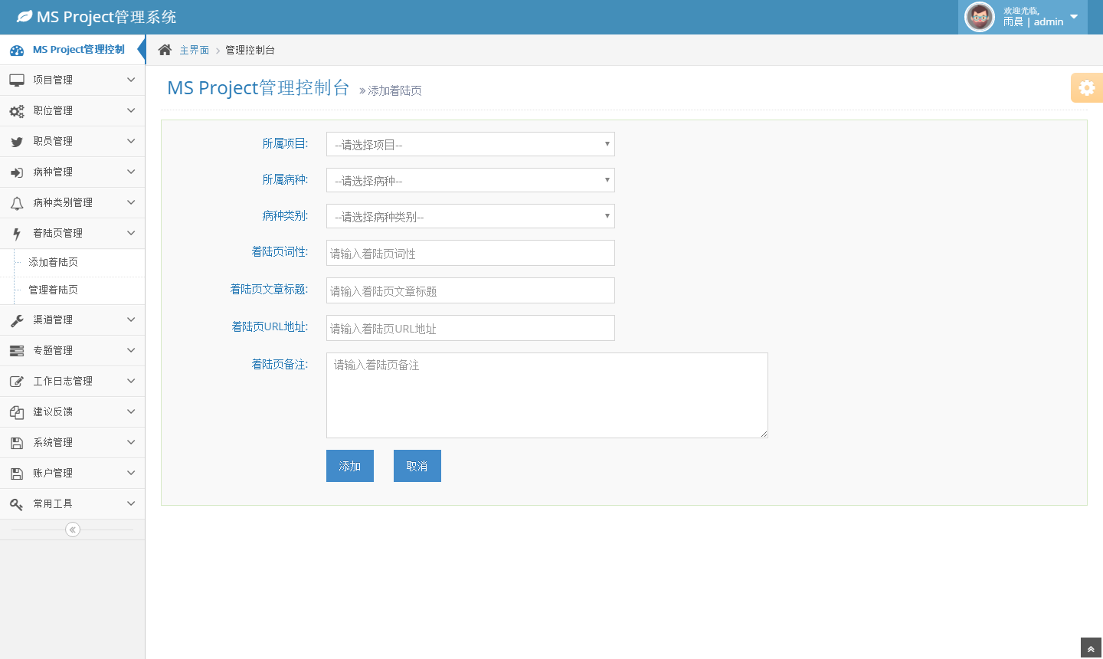Viewport: 1103px width, 659px height.
Task: Select 添加着陆页 submenu item
Action: pos(53,262)
